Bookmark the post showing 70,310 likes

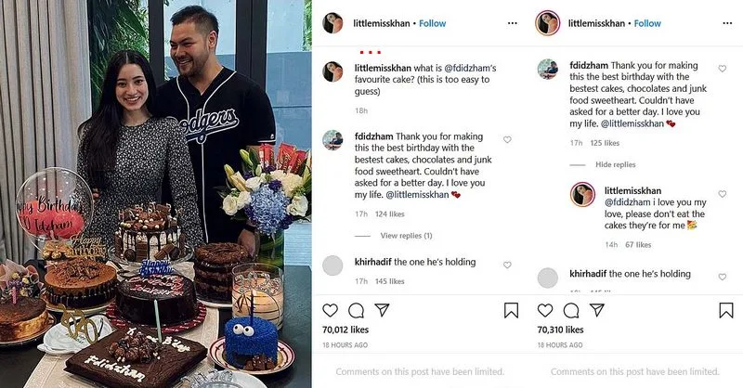(725, 310)
